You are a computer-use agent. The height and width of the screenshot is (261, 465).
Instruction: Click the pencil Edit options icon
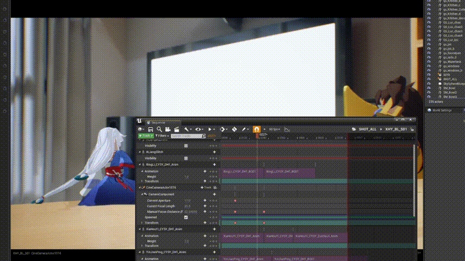tap(244, 129)
